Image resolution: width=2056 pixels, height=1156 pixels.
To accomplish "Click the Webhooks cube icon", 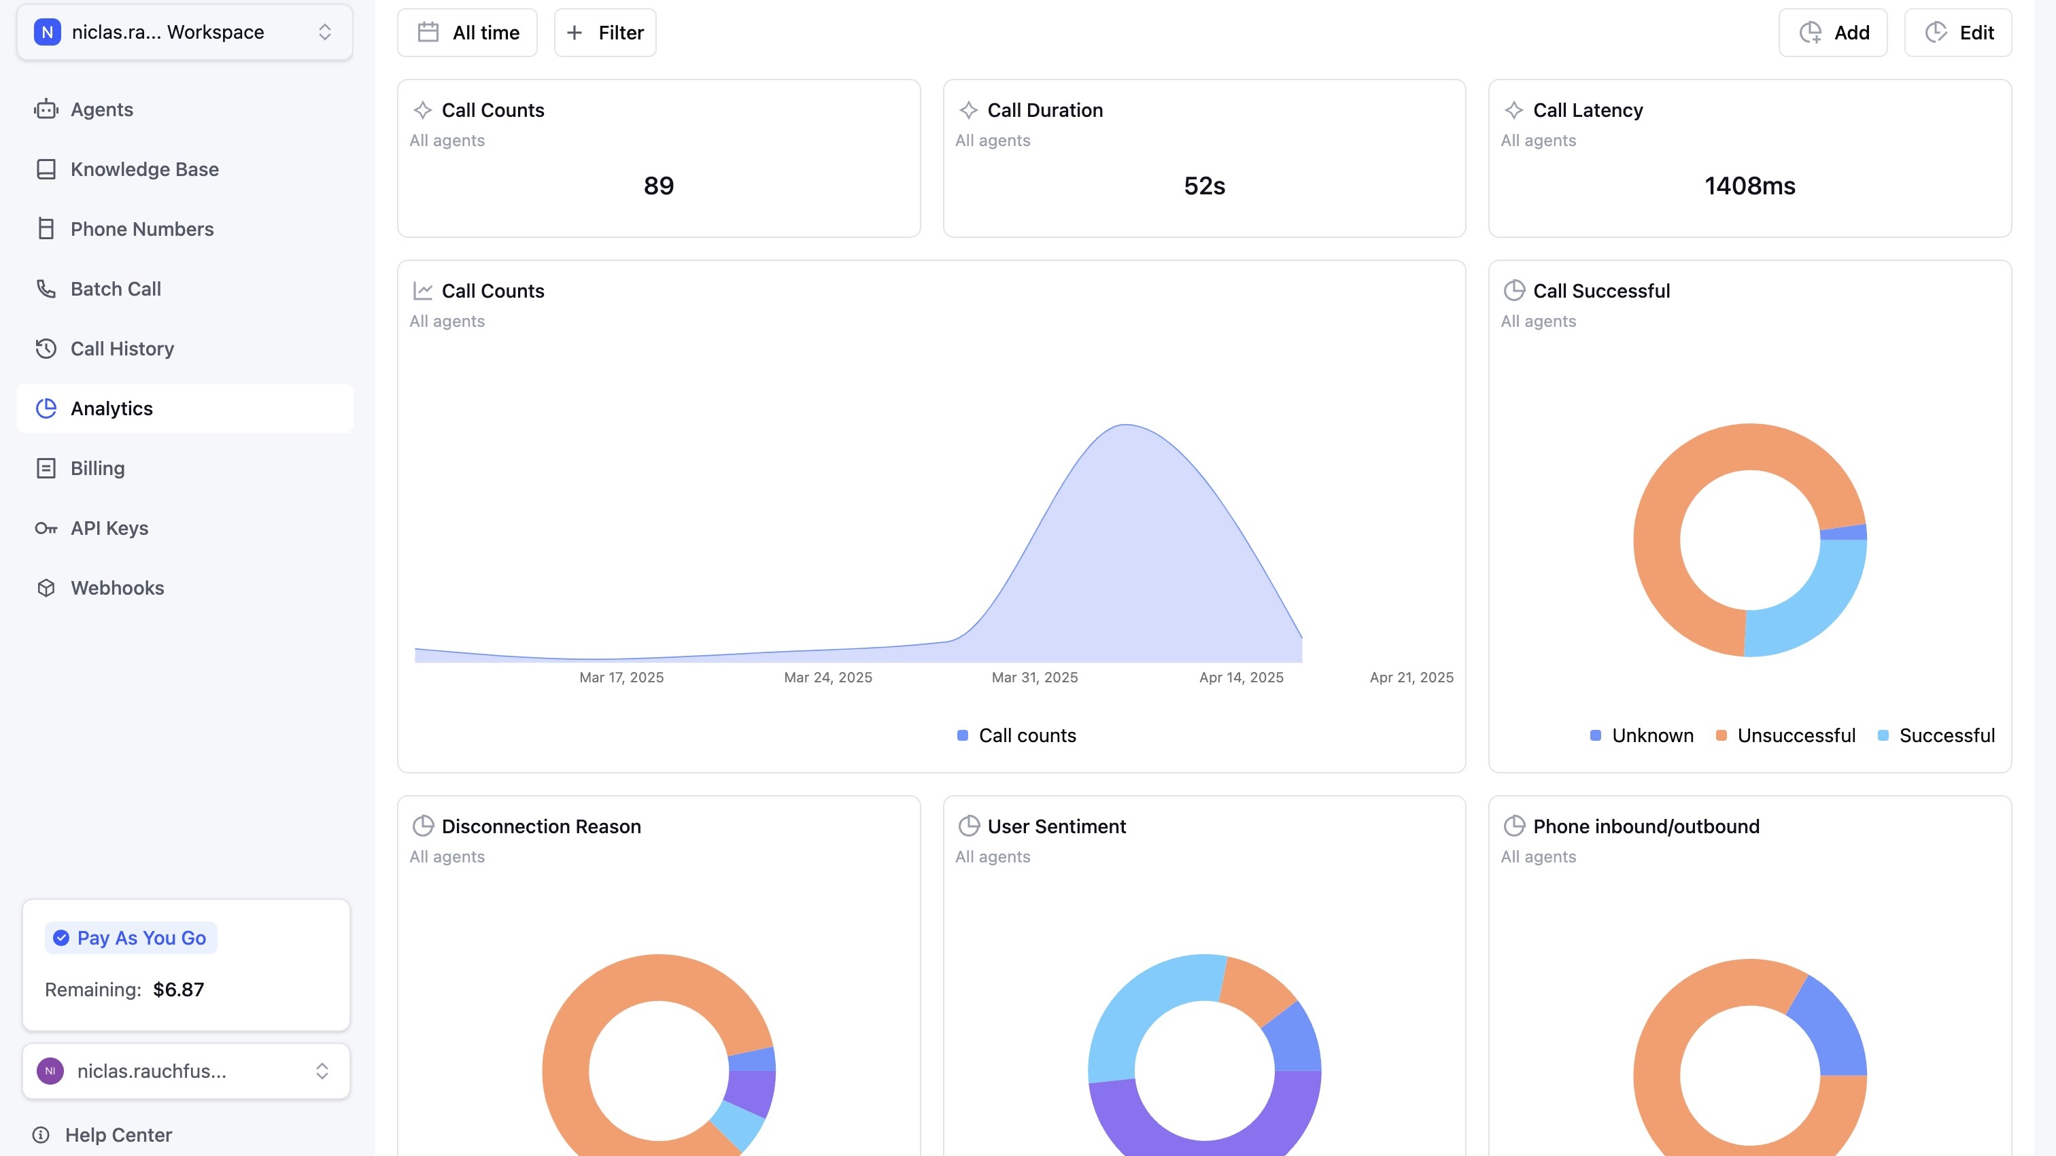I will pos(46,588).
